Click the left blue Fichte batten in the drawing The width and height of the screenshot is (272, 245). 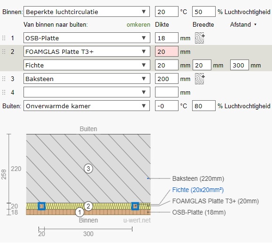coord(42,206)
